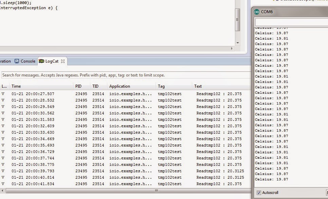Select the LogCat tab
328x199 pixels.
[x=52, y=61]
